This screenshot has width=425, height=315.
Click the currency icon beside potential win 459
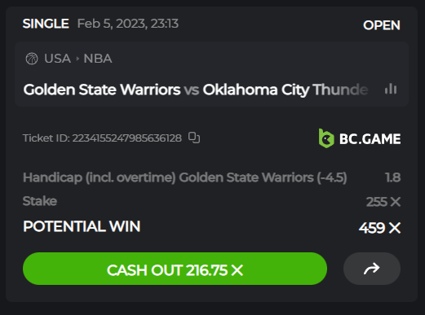[395, 228]
